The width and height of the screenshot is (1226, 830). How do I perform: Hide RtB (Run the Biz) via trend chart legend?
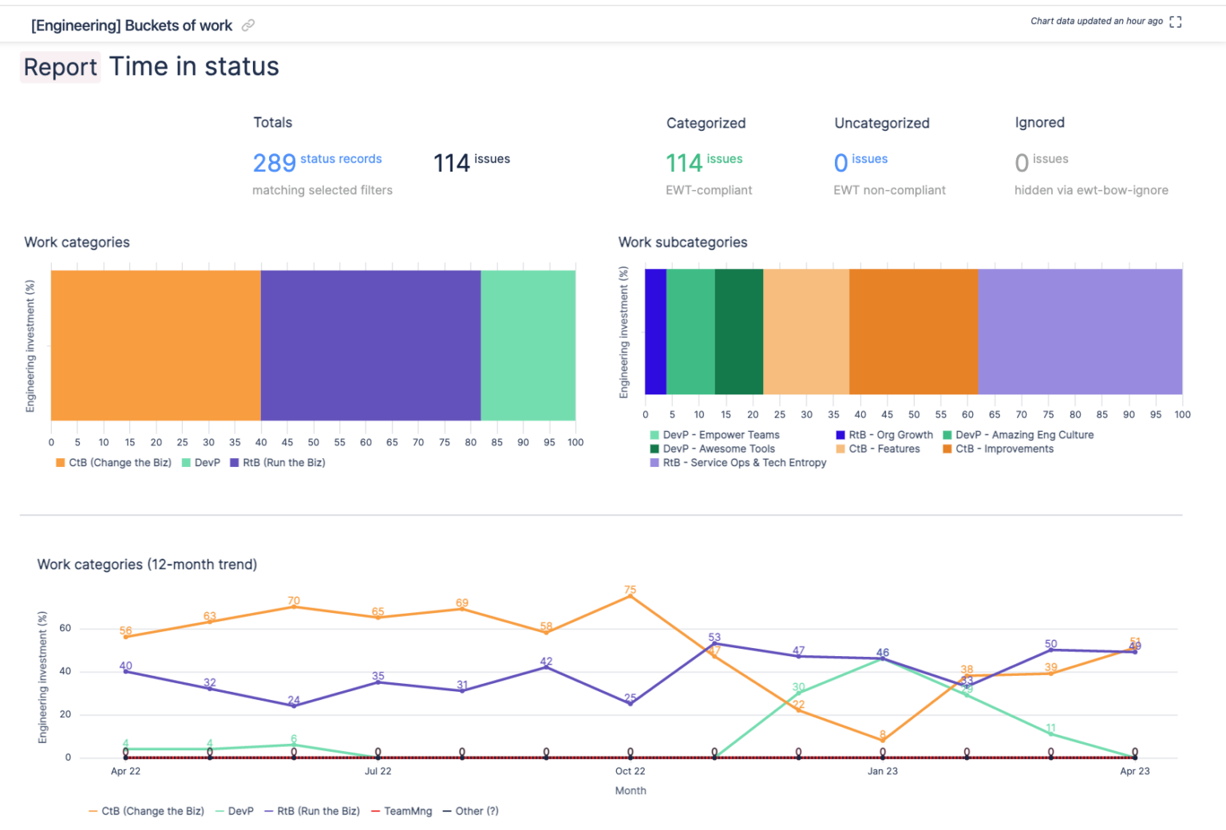click(313, 811)
